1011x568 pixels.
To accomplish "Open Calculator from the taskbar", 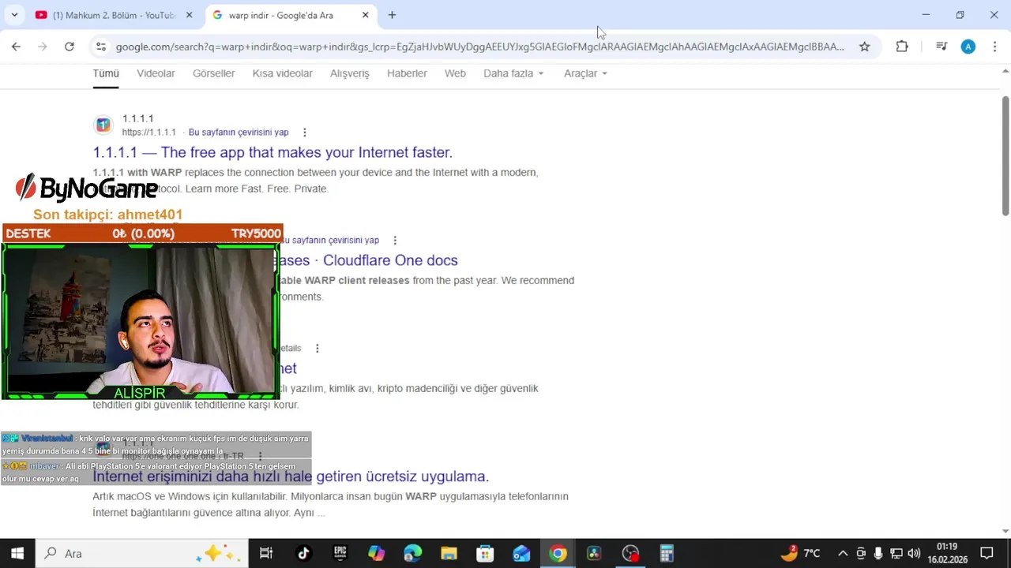I will tap(667, 553).
